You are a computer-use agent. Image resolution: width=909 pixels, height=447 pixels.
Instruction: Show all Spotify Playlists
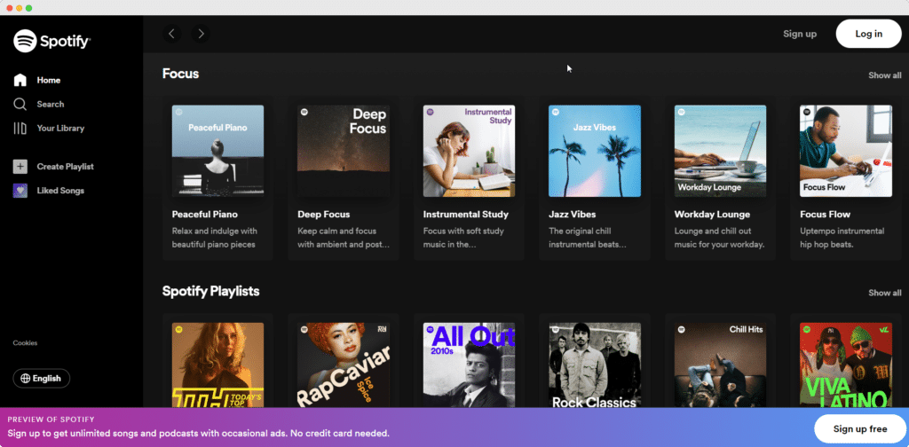pos(884,293)
